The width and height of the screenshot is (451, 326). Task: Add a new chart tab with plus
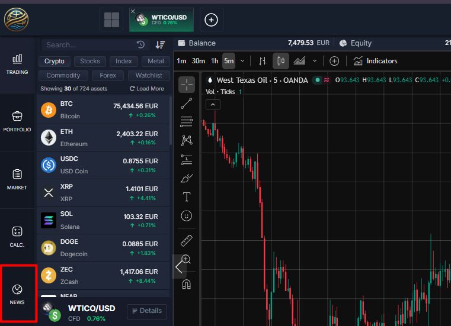[211, 20]
